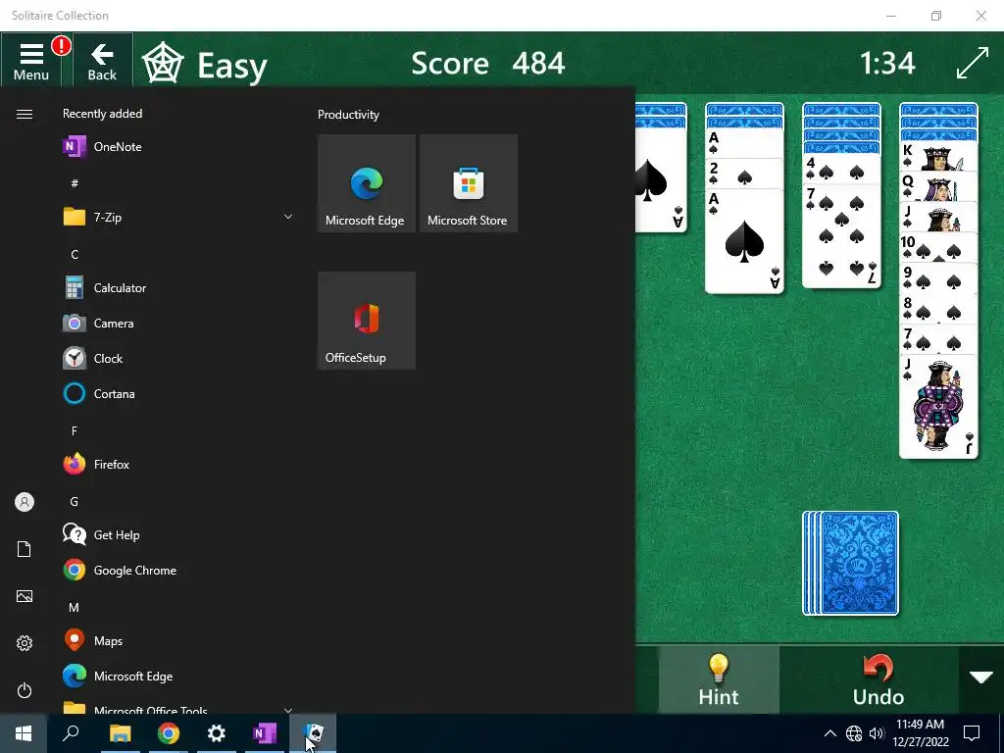Deal cards from the stock pile
Screen dimensions: 1004x753
851,563
